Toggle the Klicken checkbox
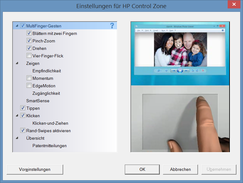This screenshot has width=243, height=183. tap(23, 115)
